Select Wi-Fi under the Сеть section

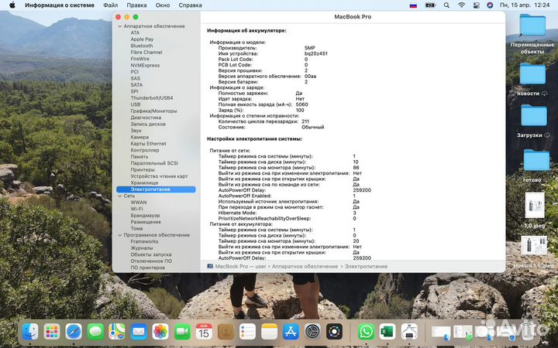coord(136,209)
